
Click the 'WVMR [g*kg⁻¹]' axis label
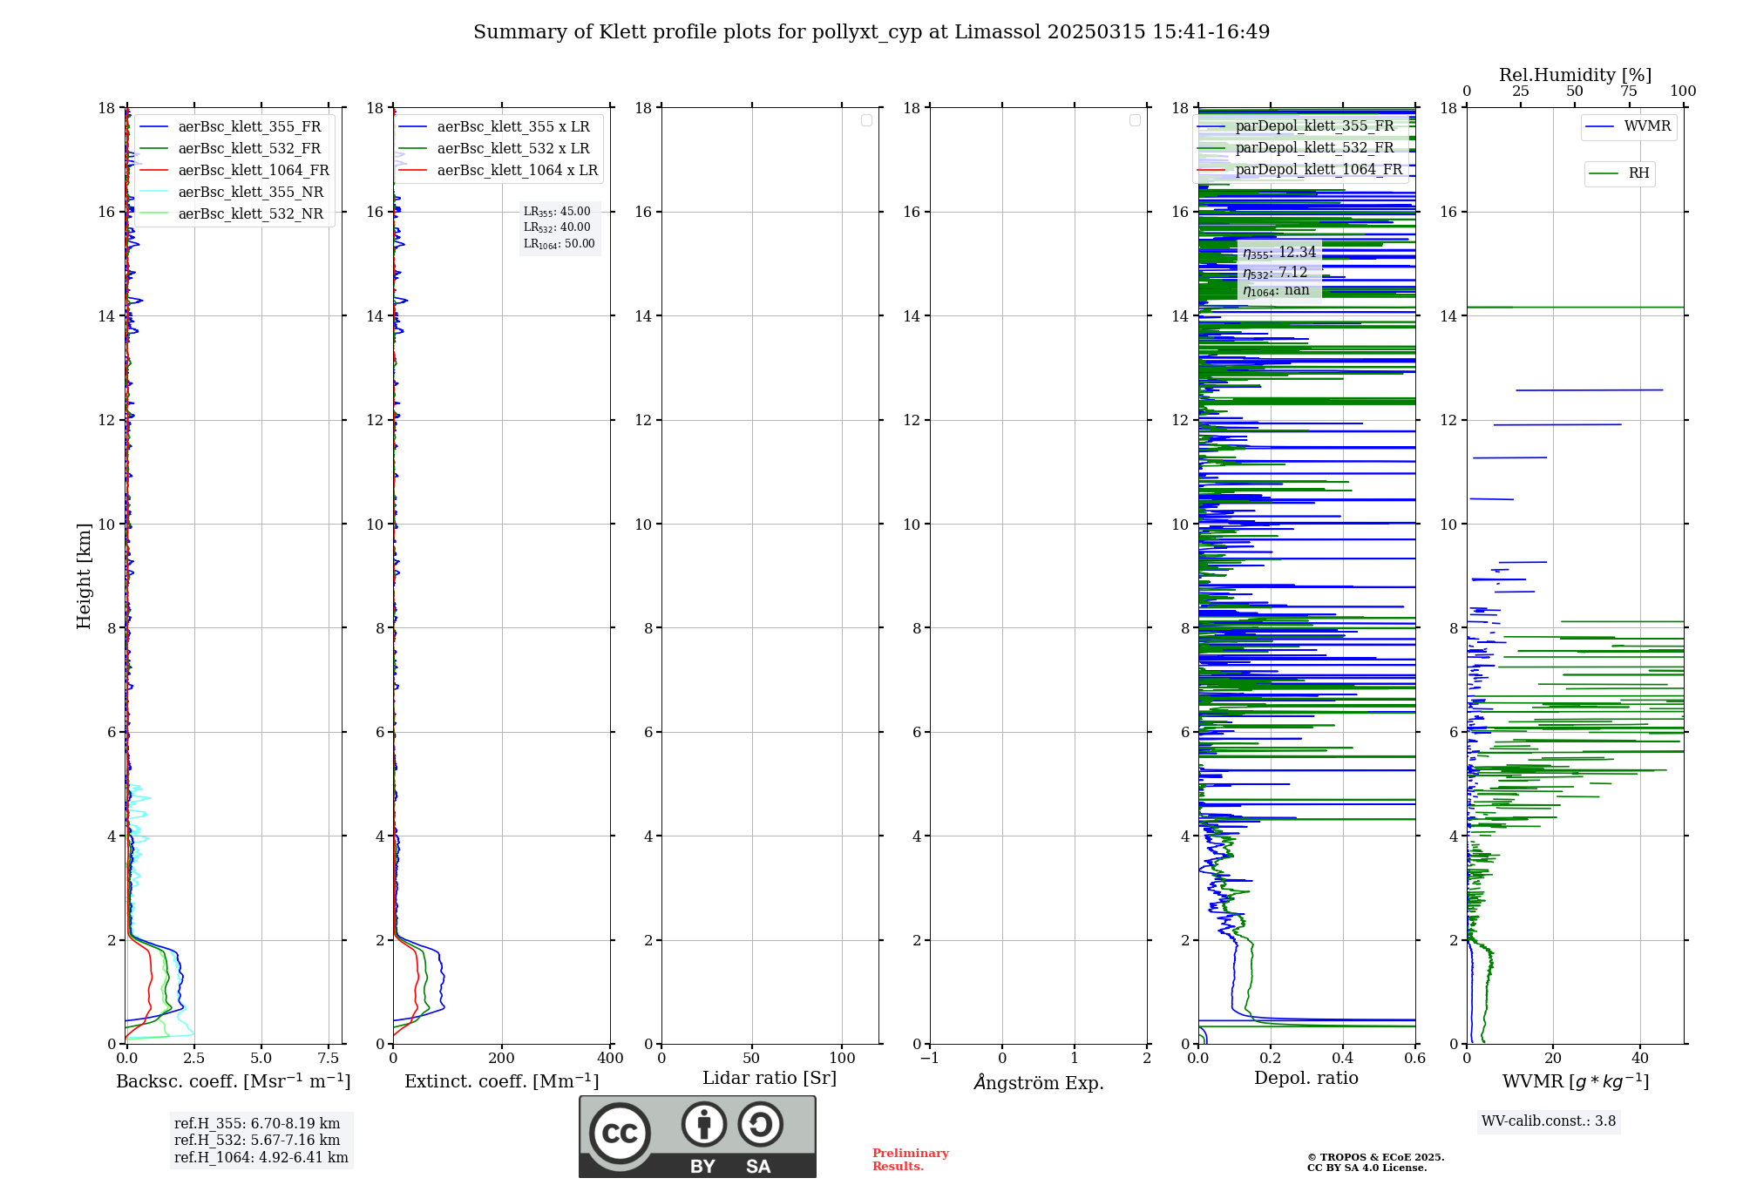tap(1576, 1081)
